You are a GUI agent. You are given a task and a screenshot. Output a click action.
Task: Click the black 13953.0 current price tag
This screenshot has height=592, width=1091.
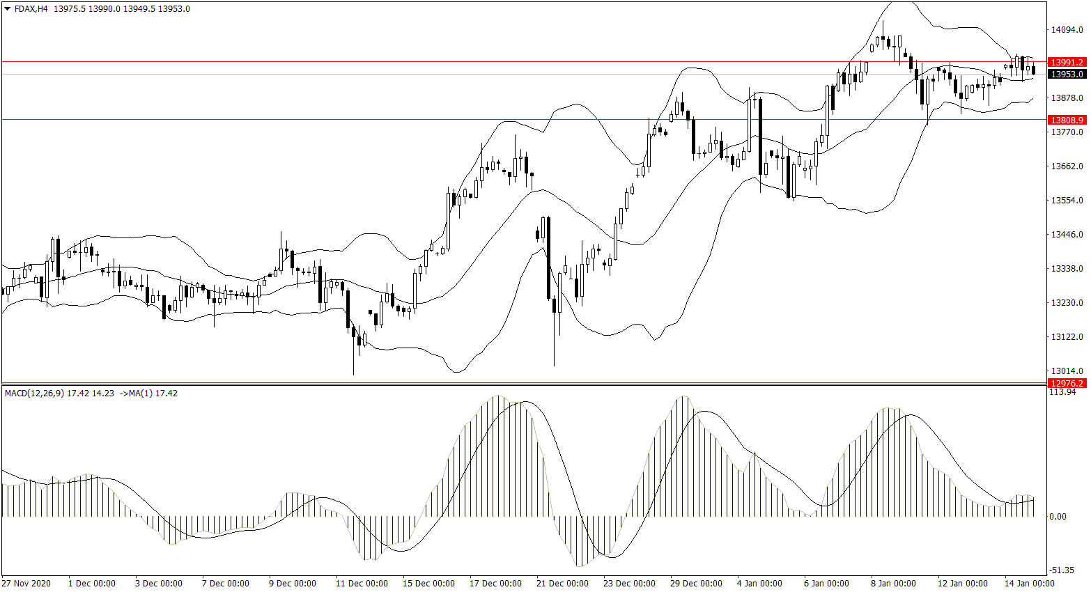click(1067, 74)
